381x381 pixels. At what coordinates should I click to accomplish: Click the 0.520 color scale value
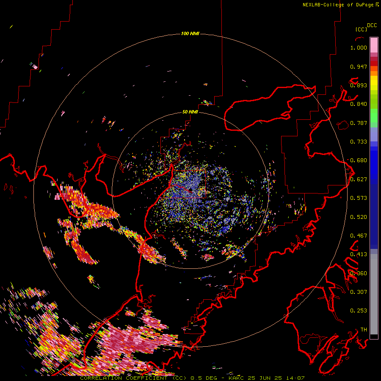pyautogui.click(x=359, y=217)
